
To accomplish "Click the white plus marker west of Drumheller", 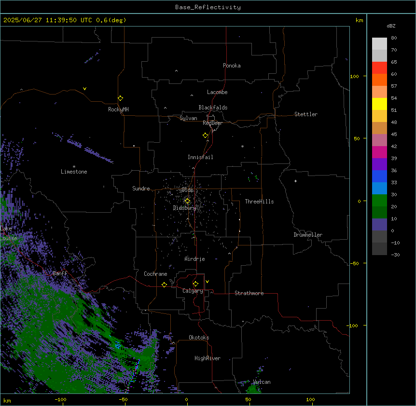I will [295, 181].
